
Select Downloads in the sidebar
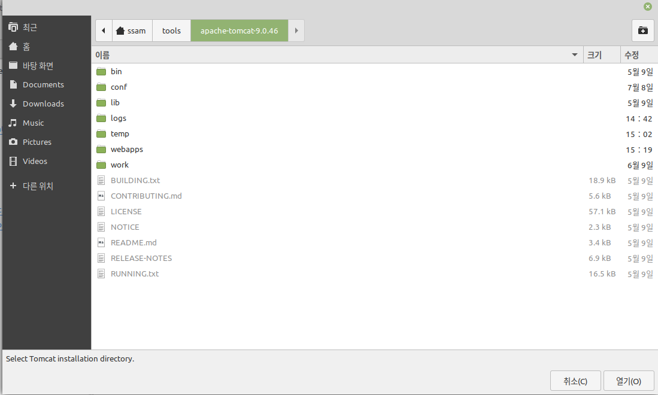point(47,104)
